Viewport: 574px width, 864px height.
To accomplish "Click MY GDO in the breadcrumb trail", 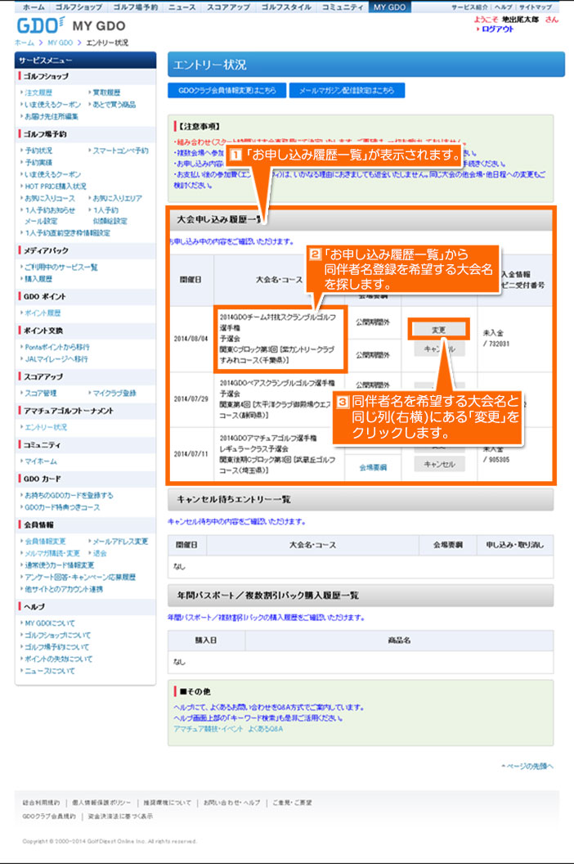I will click(x=60, y=43).
